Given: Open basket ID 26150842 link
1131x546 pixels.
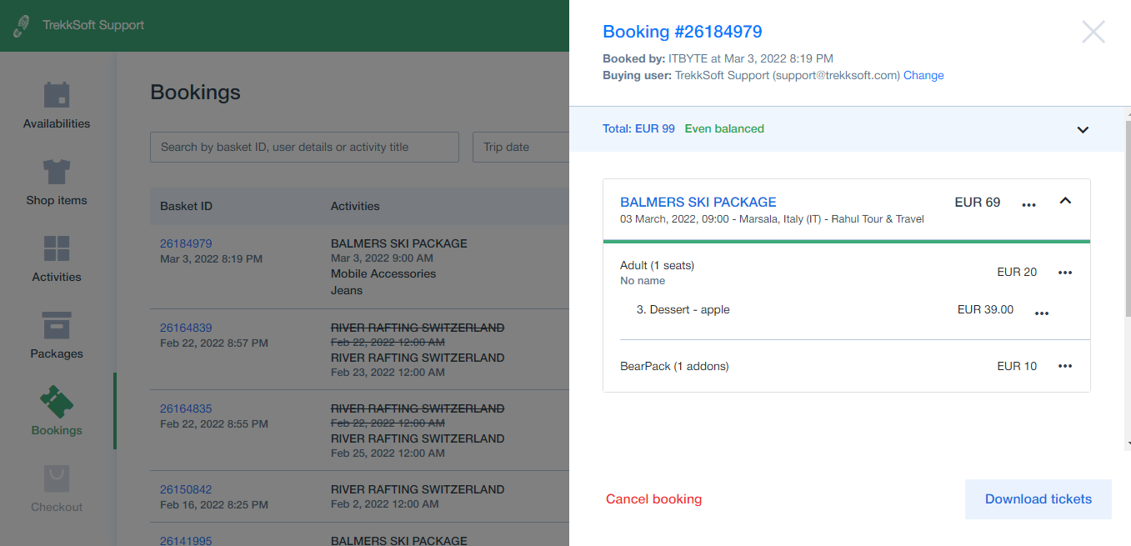Looking at the screenshot, I should [186, 489].
